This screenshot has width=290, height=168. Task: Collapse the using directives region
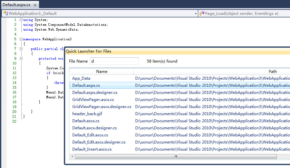coord(21,20)
